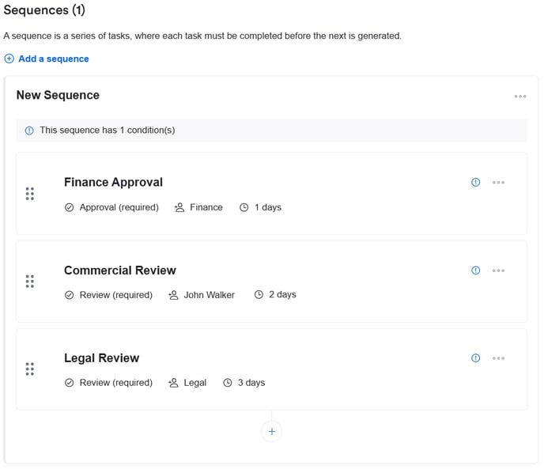Click the Finance Approval info icon
The height and width of the screenshot is (469, 544).
(475, 182)
